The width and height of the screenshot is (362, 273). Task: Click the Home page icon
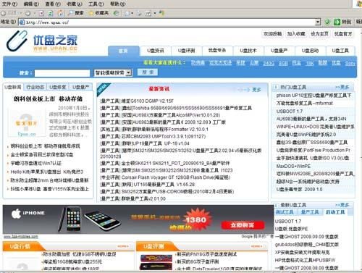pyautogui.click(x=60, y=13)
